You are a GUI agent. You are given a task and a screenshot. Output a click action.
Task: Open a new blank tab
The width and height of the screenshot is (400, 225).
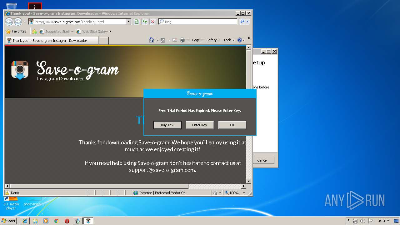coord(104,41)
